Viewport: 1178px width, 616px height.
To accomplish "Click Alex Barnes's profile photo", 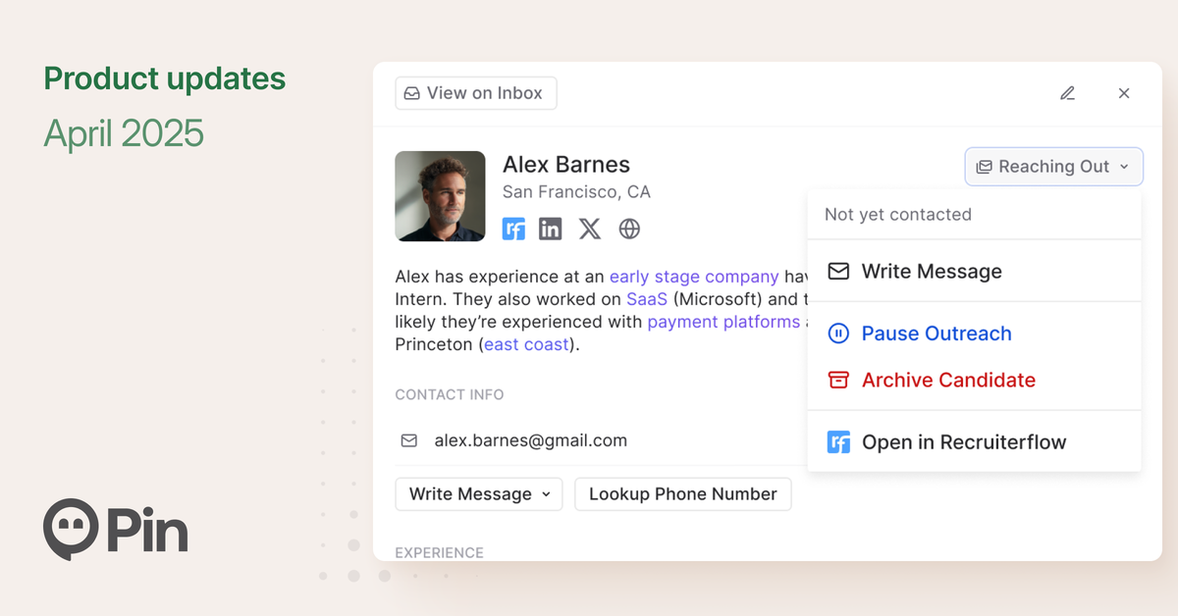I will 440,196.
